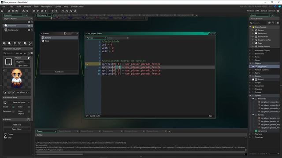Open the target settings icon at top right
This screenshot has width=282, height=158.
coord(278,11)
